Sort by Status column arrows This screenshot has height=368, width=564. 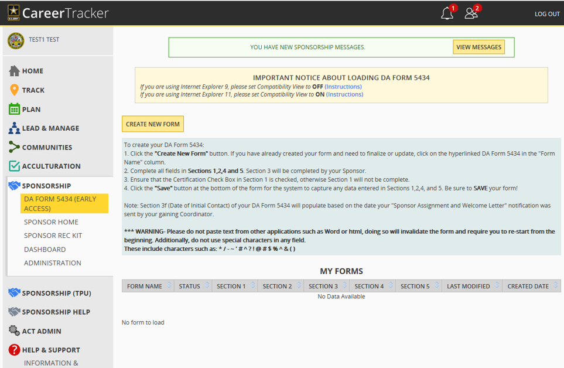tap(207, 285)
